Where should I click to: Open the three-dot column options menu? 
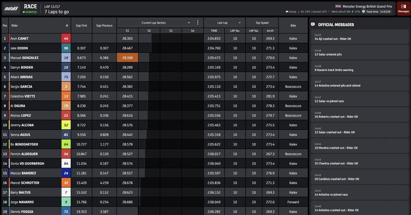[x=198, y=23]
